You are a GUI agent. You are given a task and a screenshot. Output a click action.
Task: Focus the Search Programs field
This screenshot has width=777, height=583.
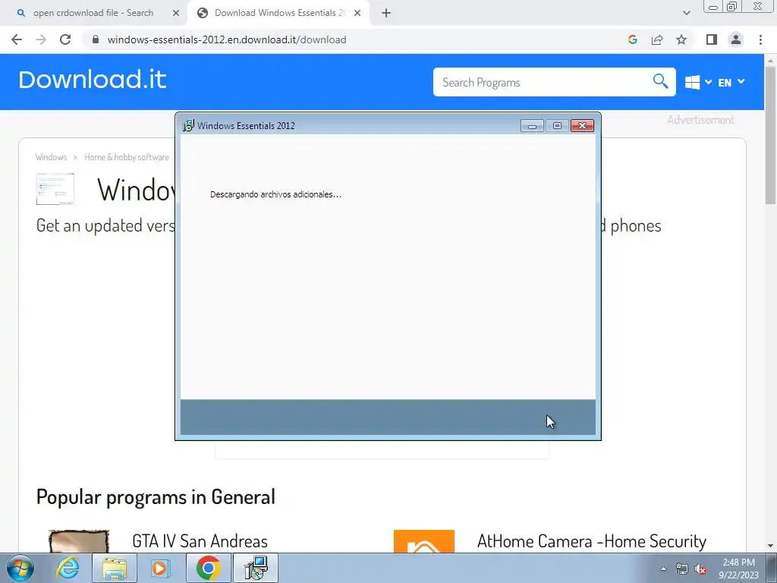point(543,82)
